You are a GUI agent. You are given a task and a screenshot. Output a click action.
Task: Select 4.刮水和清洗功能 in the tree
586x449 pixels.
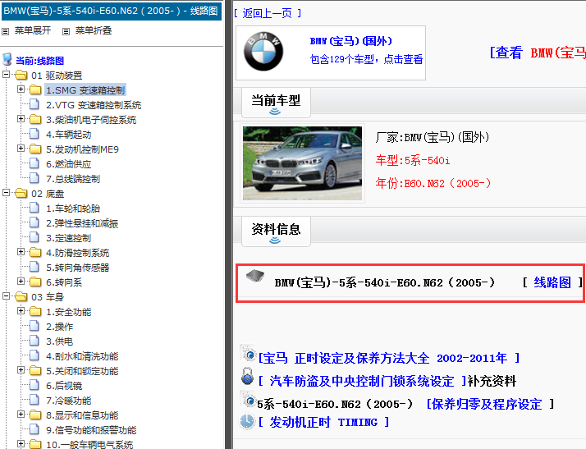tap(82, 356)
